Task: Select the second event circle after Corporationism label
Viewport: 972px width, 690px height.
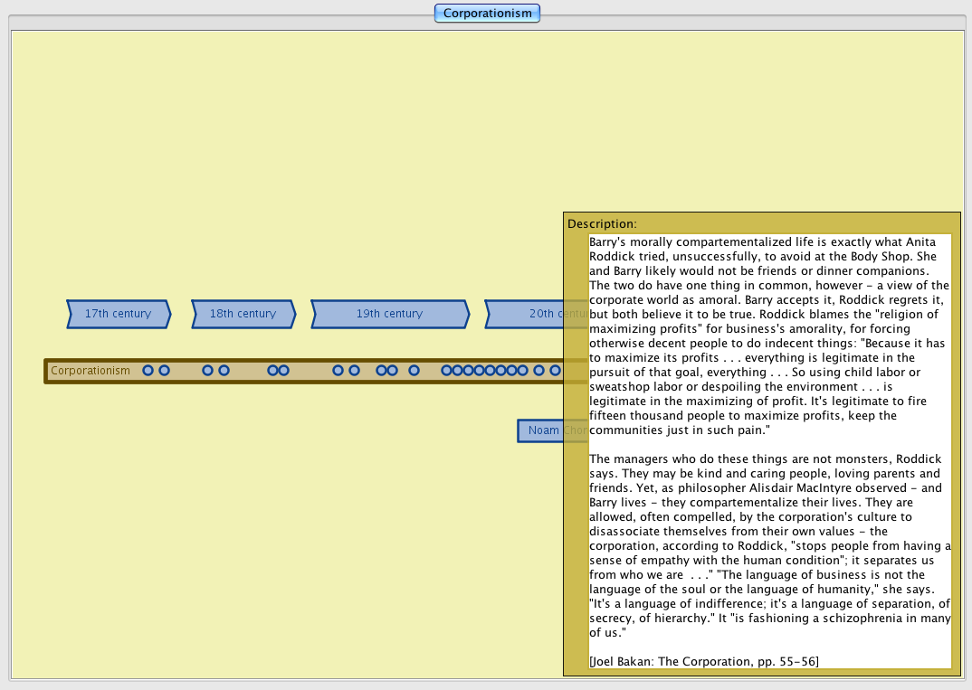Action: (x=164, y=371)
